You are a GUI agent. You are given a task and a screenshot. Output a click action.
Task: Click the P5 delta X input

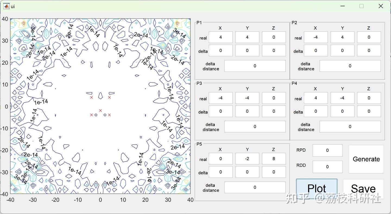pos(220,172)
